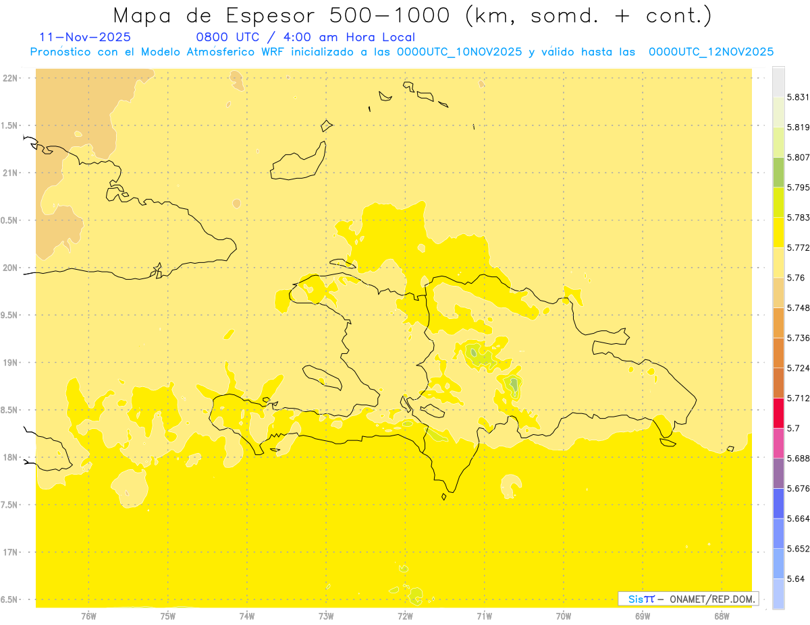This screenshot has width=810, height=625.
Task: Click legend value 5.807
Action: (798, 157)
